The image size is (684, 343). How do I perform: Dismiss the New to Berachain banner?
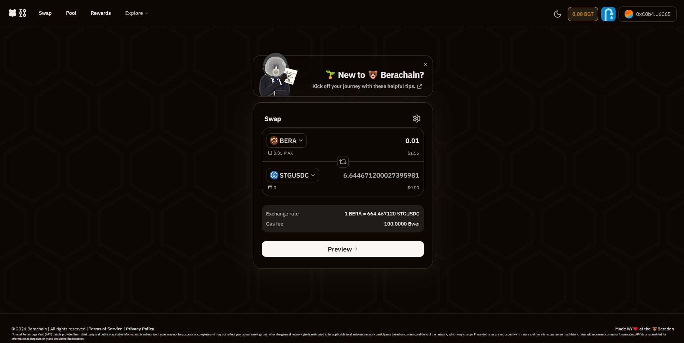[425, 64]
